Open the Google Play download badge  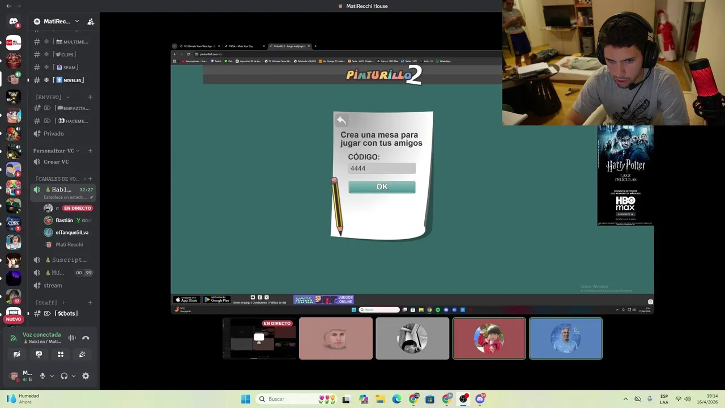pyautogui.click(x=217, y=300)
